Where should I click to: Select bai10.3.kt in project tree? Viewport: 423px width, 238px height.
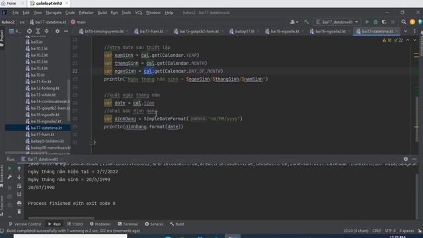(39, 61)
